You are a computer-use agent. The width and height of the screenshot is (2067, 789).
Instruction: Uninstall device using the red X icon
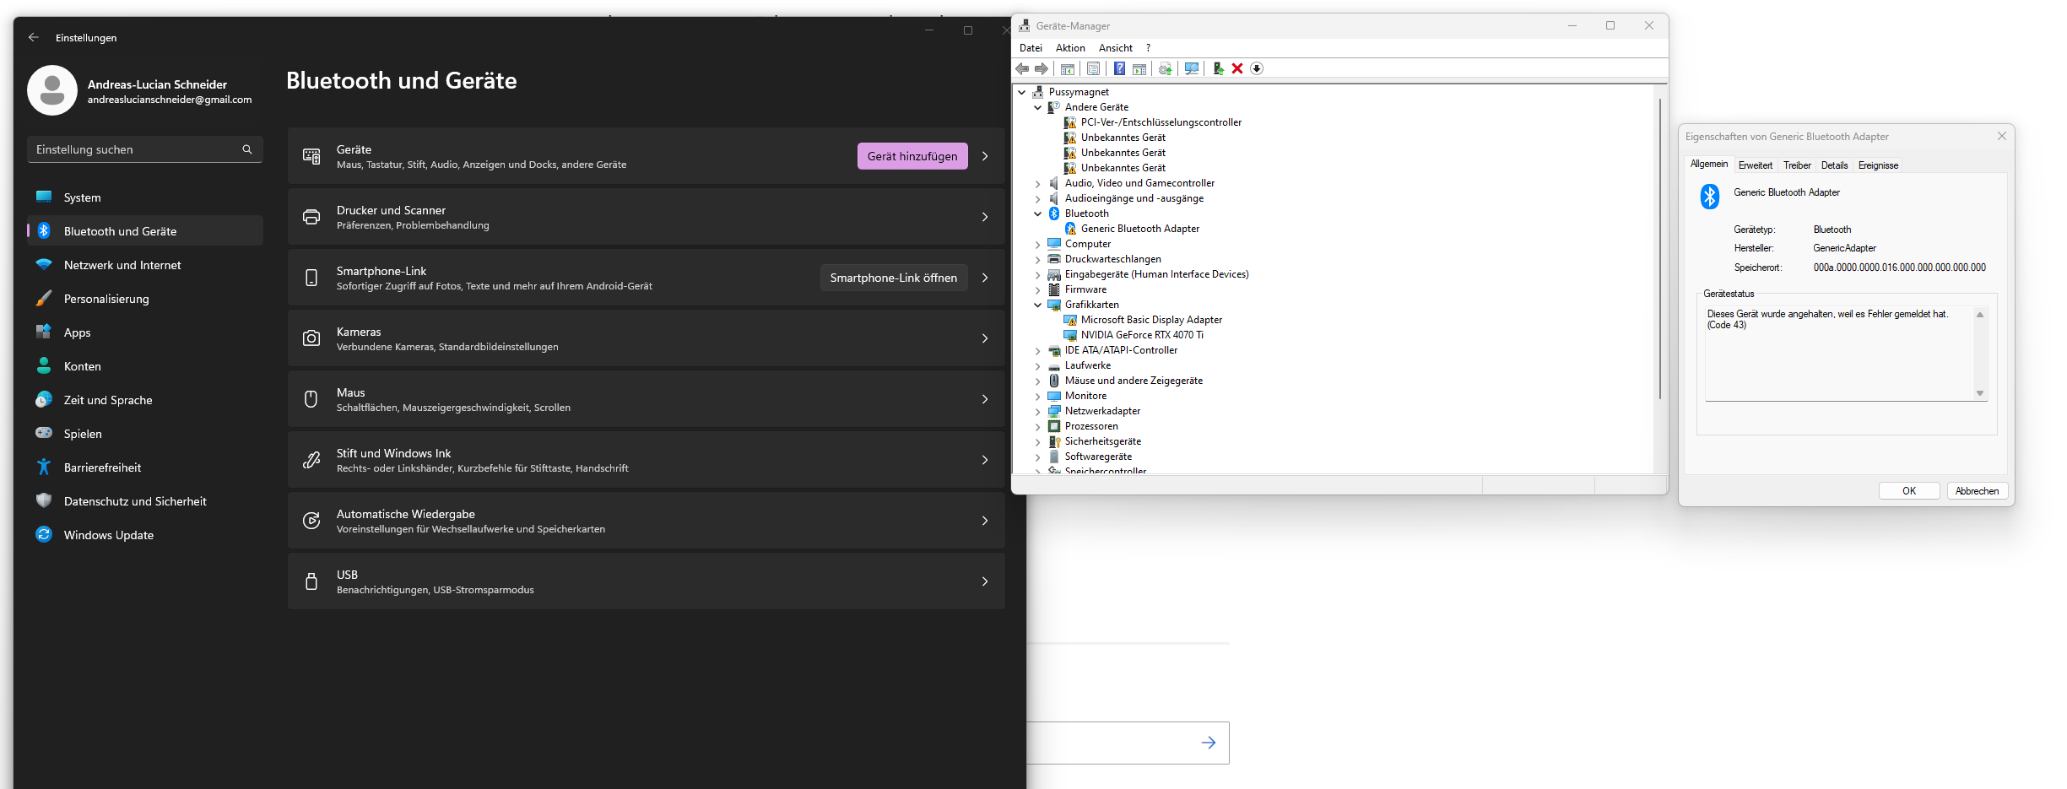pyautogui.click(x=1237, y=68)
